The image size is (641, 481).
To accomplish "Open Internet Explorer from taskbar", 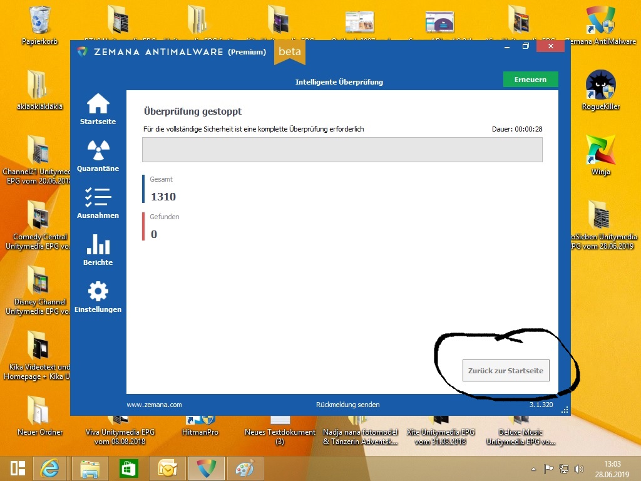I will point(49,468).
